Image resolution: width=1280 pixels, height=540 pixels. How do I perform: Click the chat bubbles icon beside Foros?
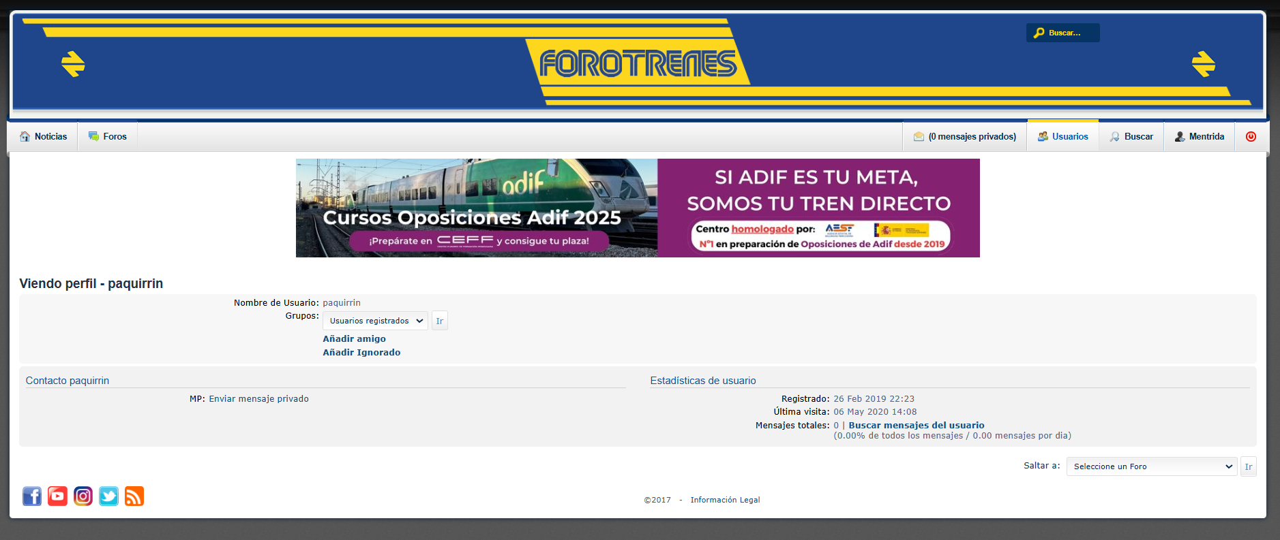tap(93, 136)
